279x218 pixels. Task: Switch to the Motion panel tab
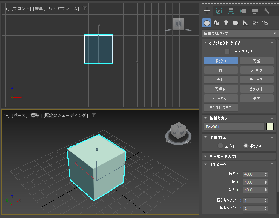point(243,11)
